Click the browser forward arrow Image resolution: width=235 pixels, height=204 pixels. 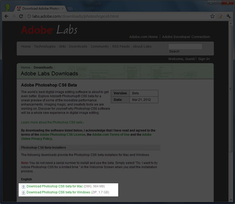(13, 16)
